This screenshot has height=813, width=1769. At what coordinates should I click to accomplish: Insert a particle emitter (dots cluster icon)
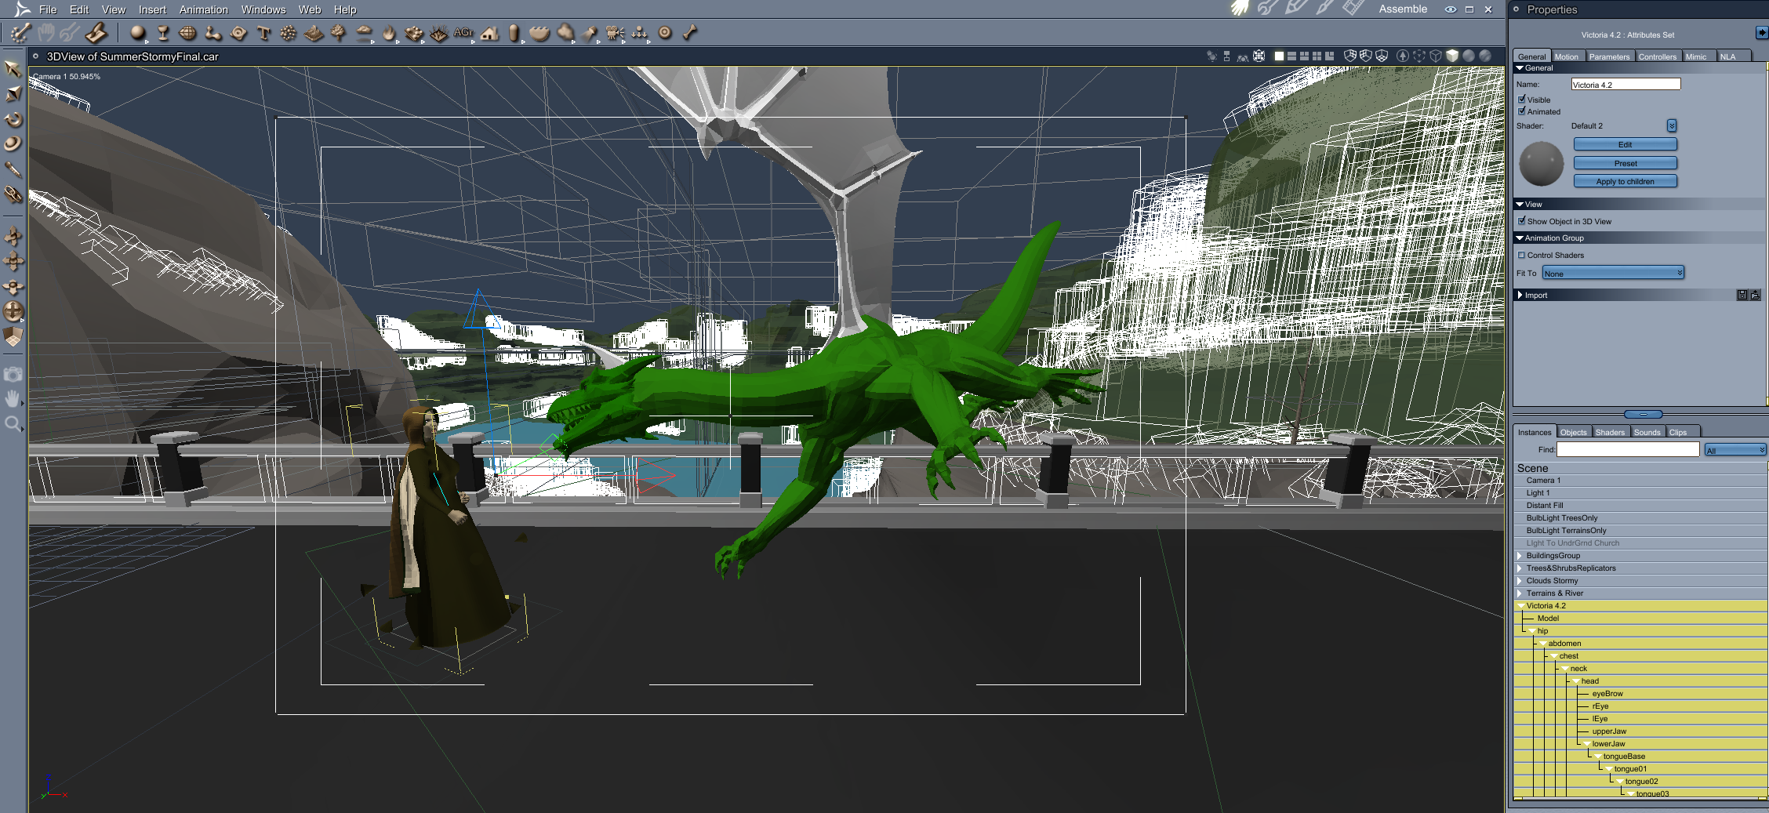289,33
